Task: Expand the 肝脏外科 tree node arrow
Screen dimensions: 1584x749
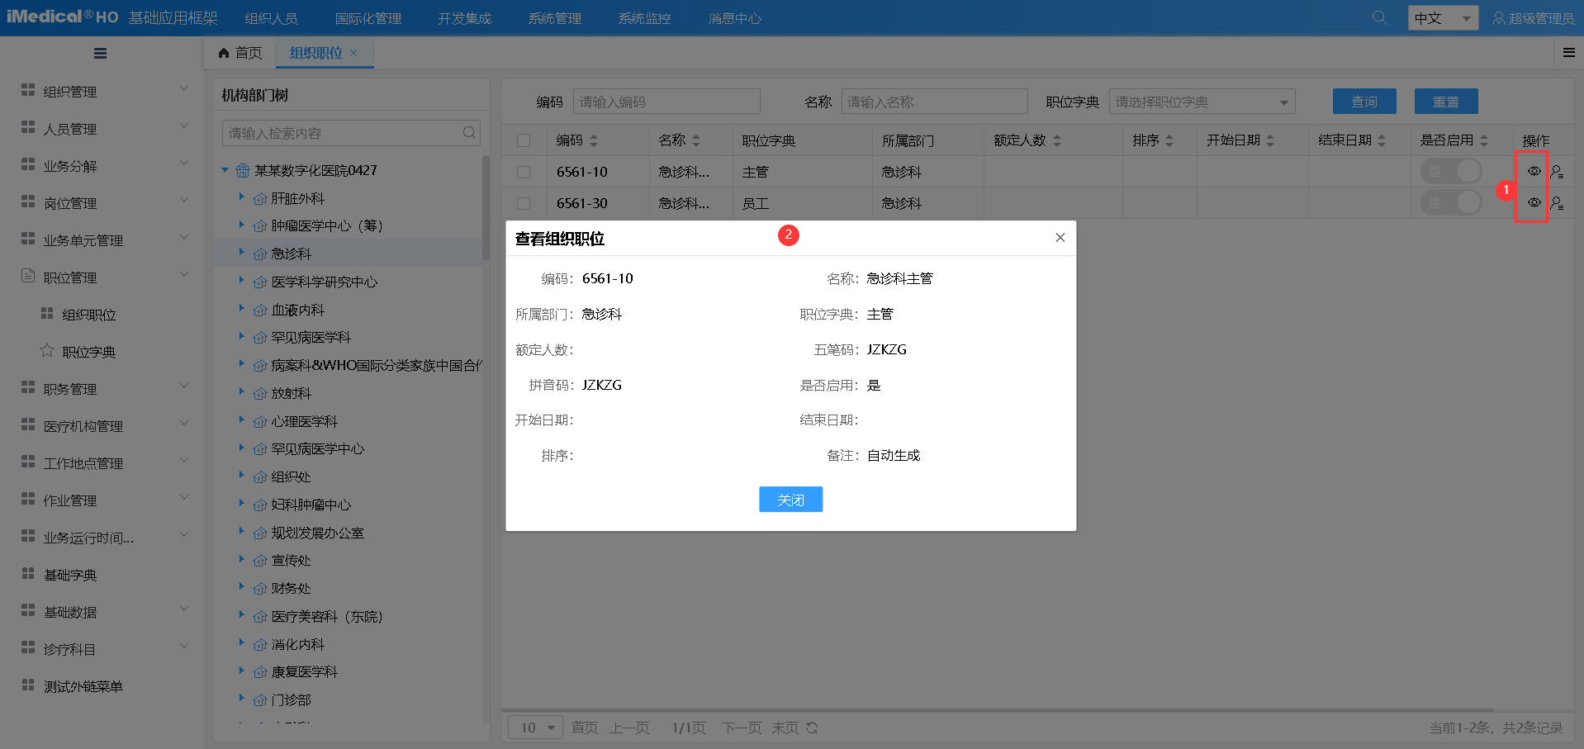Action: point(241,197)
